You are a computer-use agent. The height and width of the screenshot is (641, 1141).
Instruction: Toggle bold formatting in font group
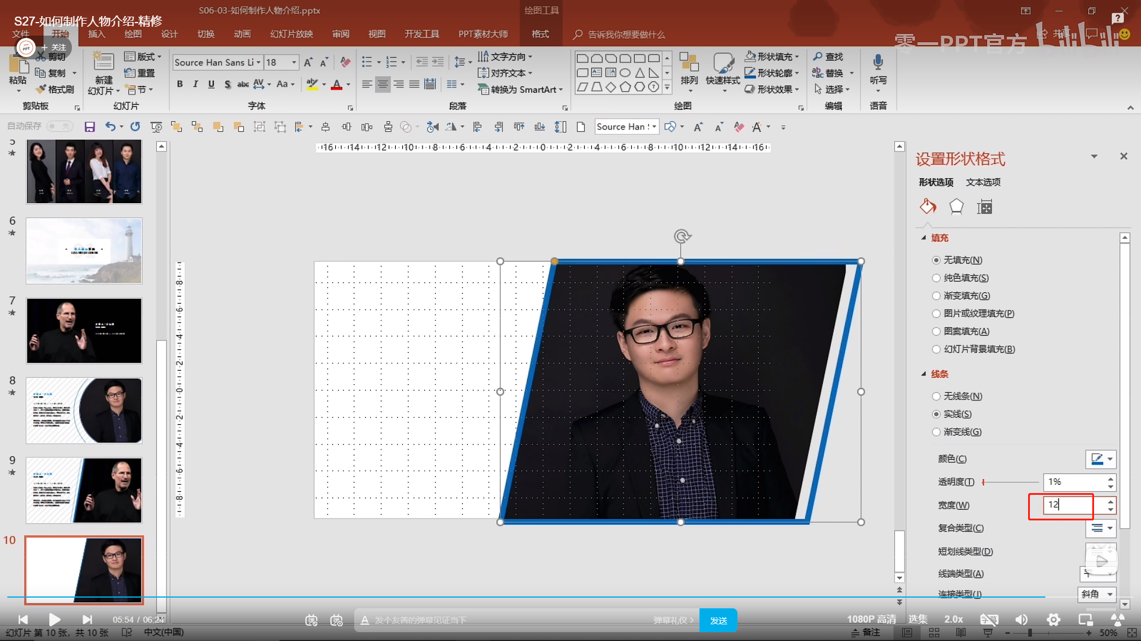(179, 84)
